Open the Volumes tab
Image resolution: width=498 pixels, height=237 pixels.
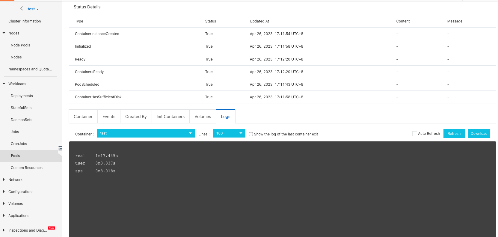(203, 117)
